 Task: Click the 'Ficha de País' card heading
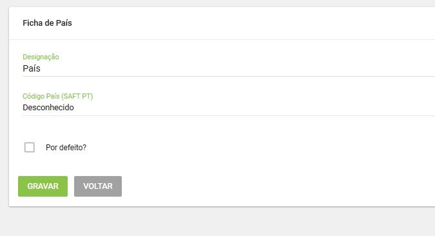point(48,23)
